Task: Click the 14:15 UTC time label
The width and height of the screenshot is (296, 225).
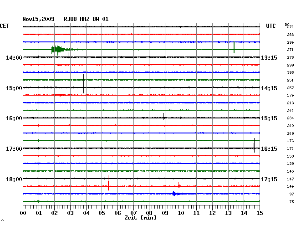Action: click(x=269, y=88)
